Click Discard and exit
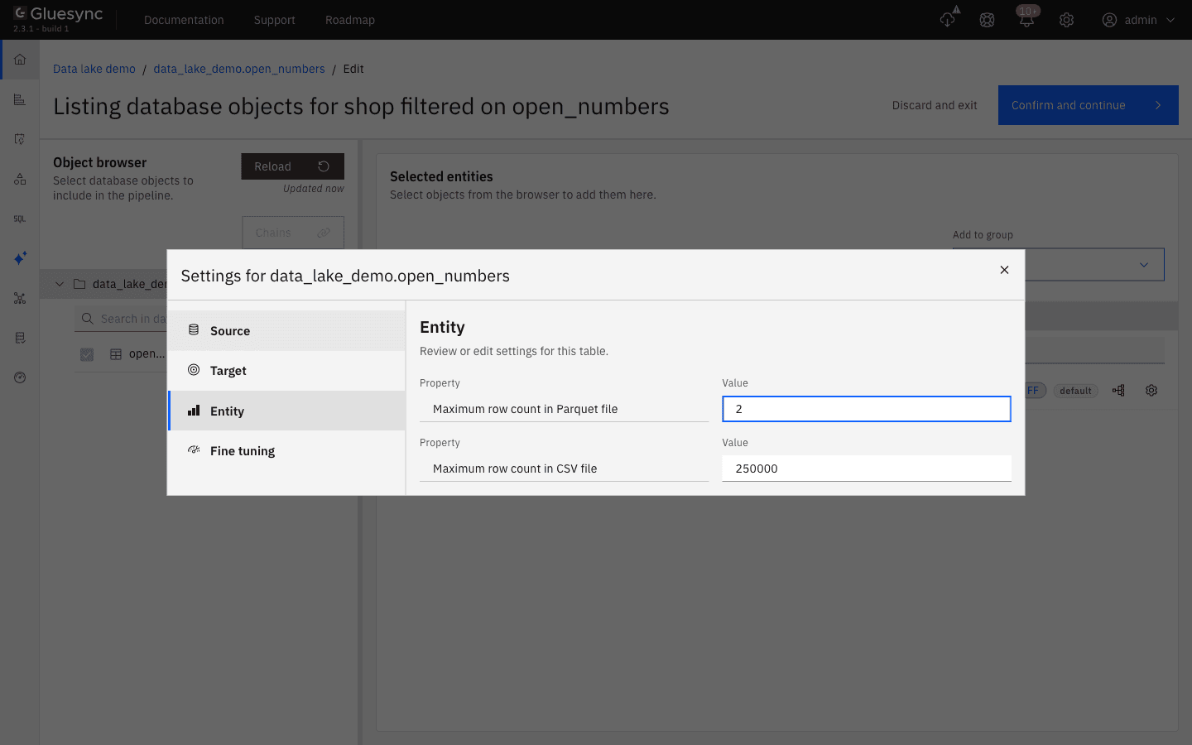Viewport: 1192px width, 745px height. (x=935, y=105)
